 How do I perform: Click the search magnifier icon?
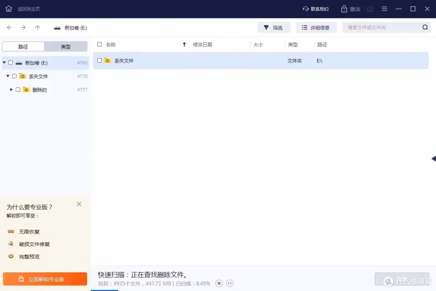(x=425, y=27)
